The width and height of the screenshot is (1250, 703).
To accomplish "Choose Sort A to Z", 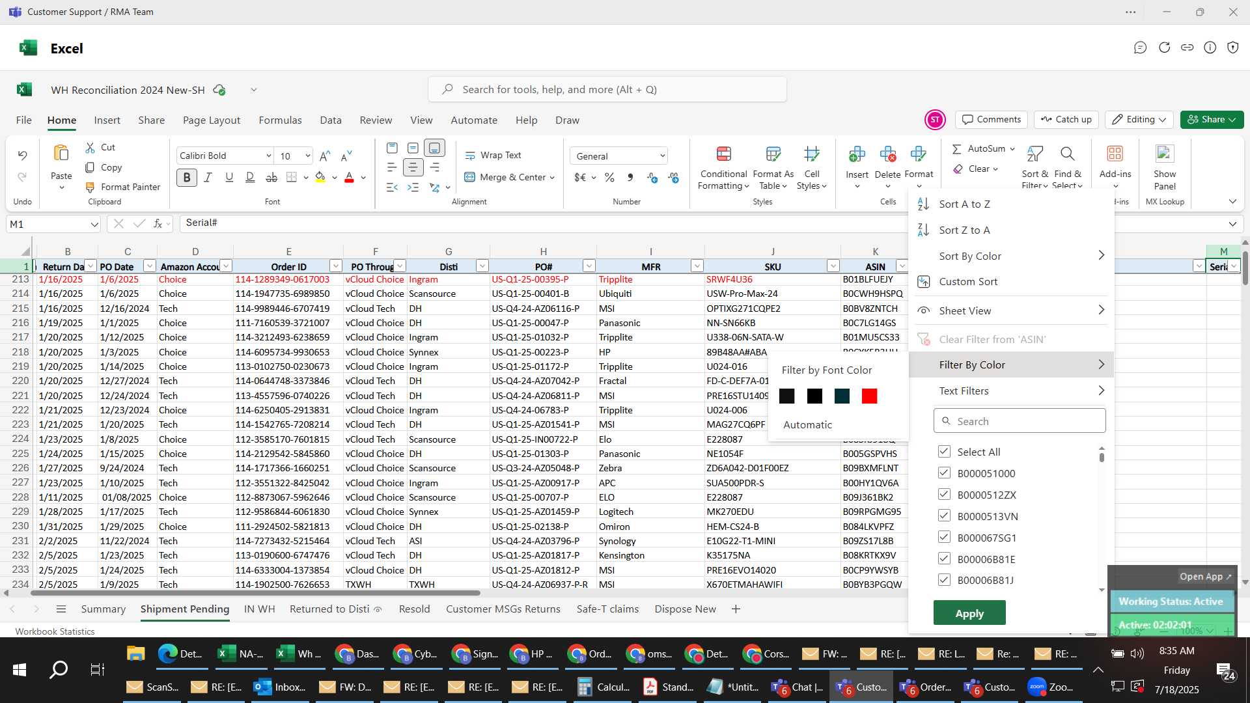I will click(x=1011, y=204).
